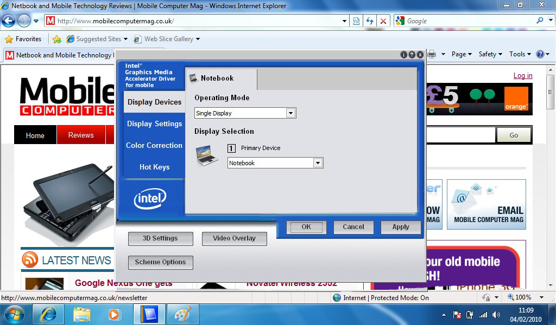Open the Tools menu
556x325 pixels.
[x=520, y=54]
